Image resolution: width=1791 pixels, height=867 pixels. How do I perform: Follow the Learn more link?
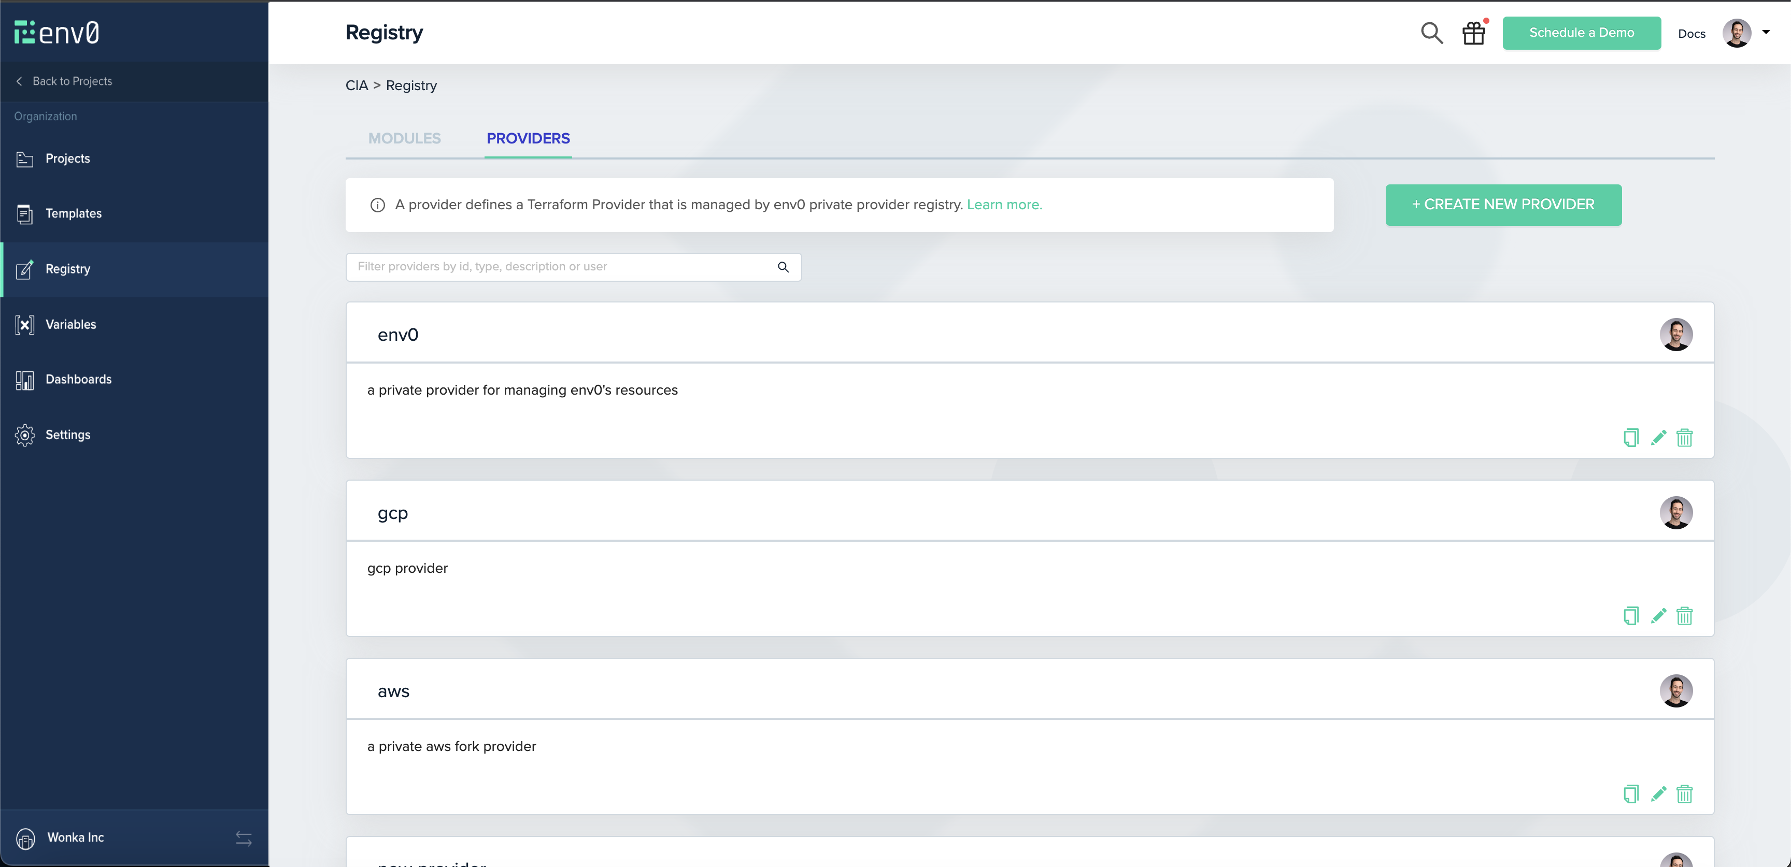click(x=1004, y=205)
